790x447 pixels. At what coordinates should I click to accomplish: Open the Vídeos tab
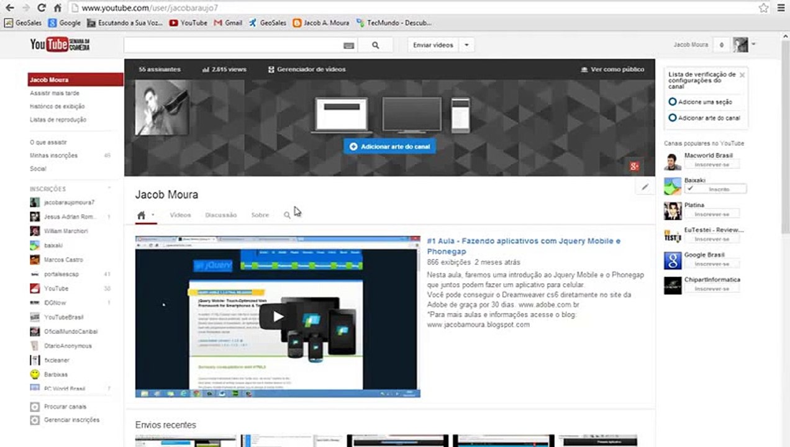(x=180, y=215)
